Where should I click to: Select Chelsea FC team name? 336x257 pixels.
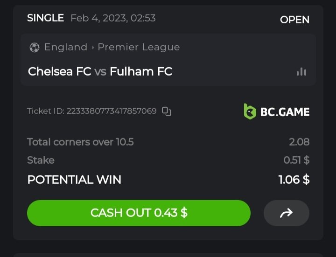pyautogui.click(x=59, y=71)
